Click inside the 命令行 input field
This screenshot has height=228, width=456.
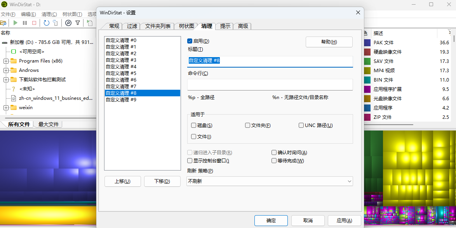coord(270,85)
